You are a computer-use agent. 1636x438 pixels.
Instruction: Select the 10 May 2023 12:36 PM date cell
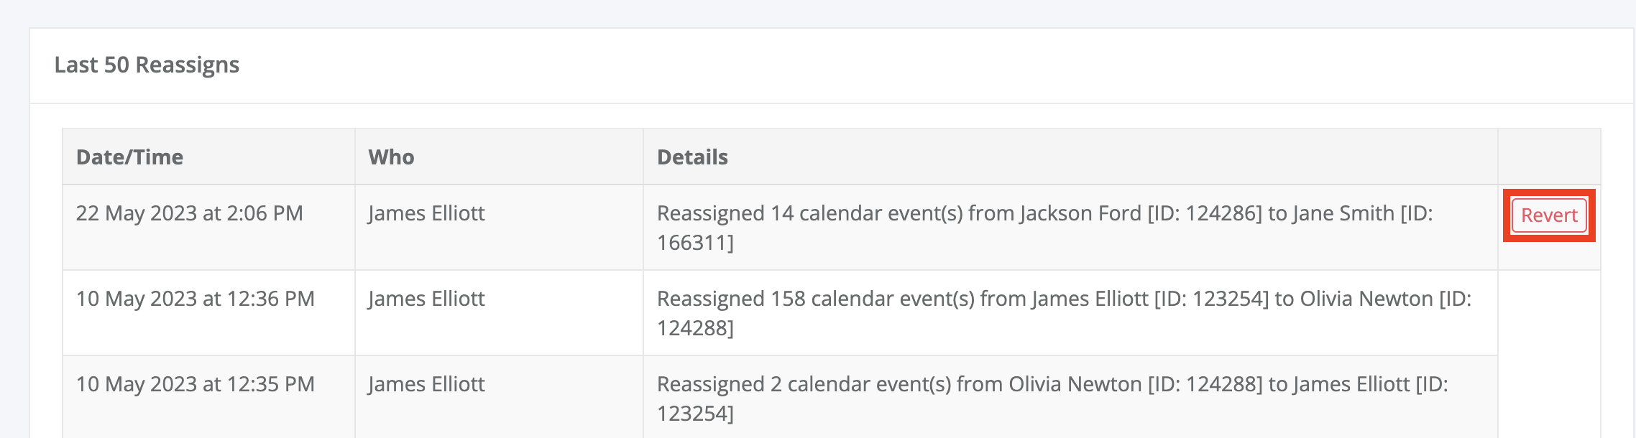click(195, 299)
